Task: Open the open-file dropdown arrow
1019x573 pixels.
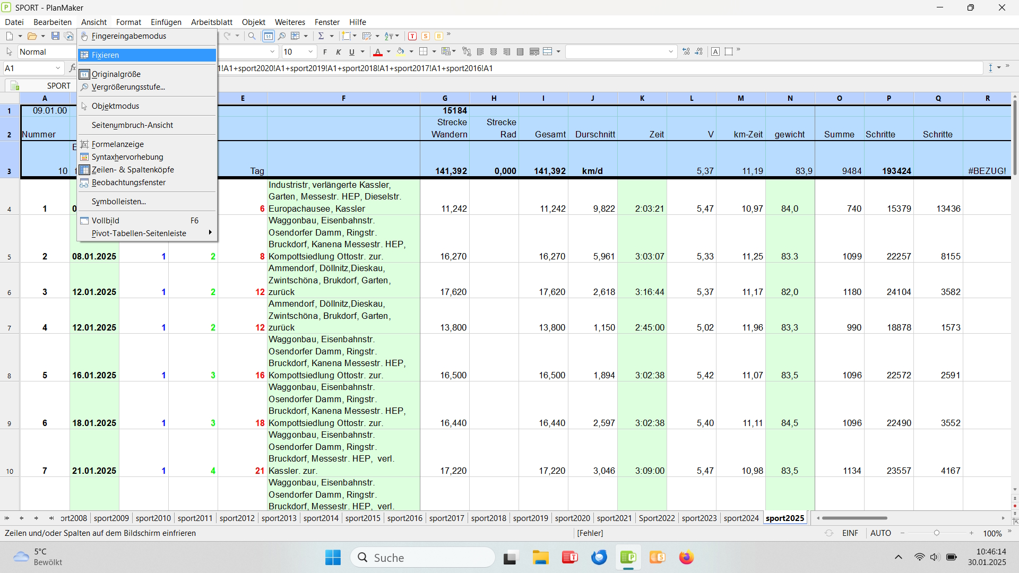Action: pos(43,36)
